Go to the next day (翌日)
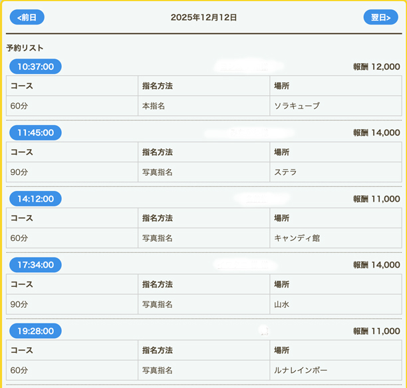Screen dimensions: 407x388 [380, 17]
